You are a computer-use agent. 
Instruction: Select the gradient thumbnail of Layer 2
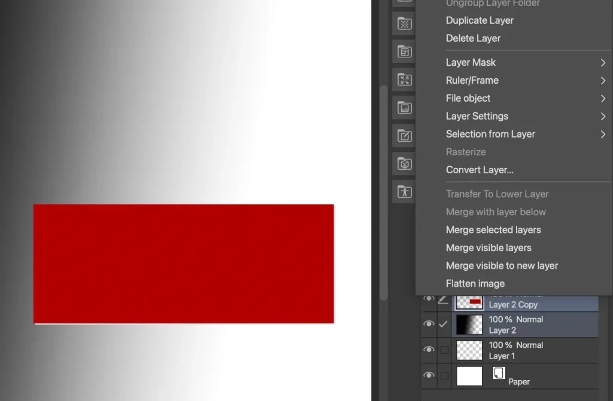469,325
